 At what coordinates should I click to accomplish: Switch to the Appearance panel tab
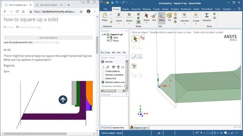pos(118,128)
